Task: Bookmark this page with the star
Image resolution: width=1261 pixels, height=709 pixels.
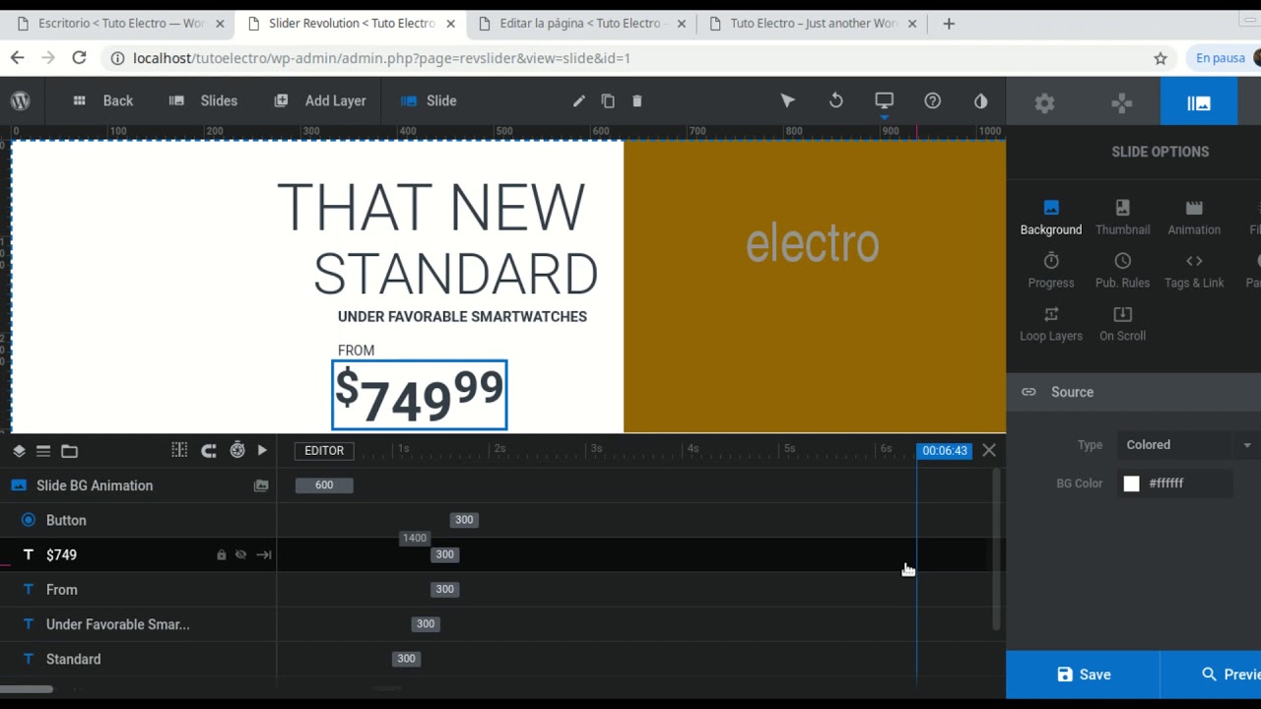Action: click(1161, 58)
